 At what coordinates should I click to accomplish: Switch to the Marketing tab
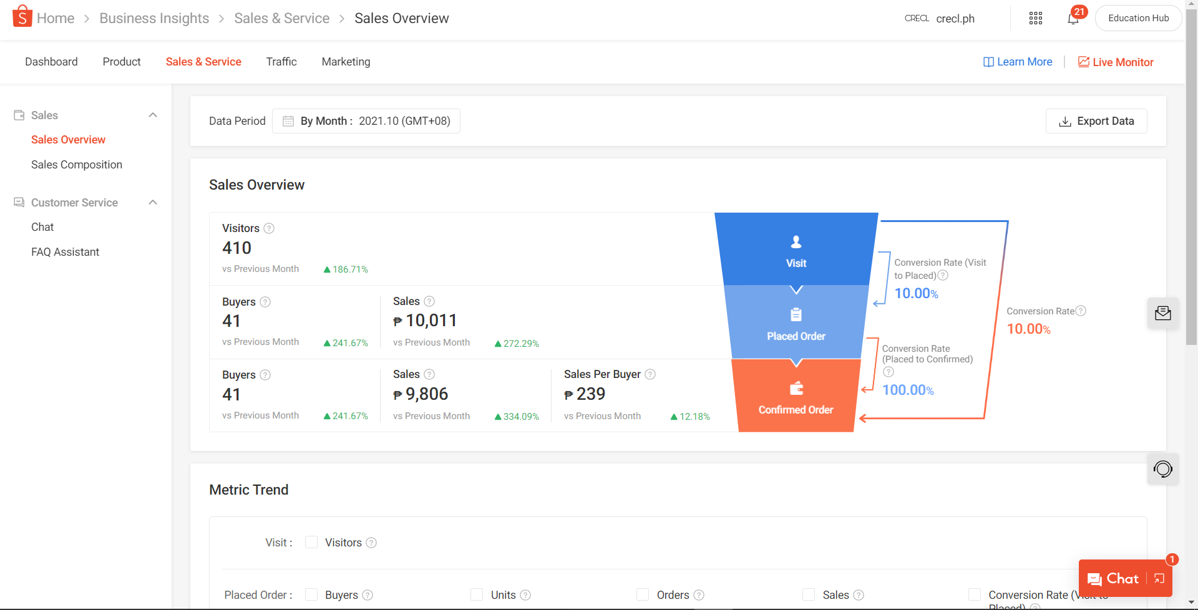346,62
